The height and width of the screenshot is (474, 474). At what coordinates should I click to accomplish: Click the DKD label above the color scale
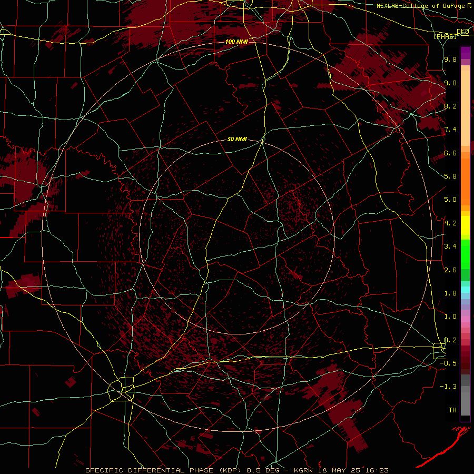pos(463,32)
